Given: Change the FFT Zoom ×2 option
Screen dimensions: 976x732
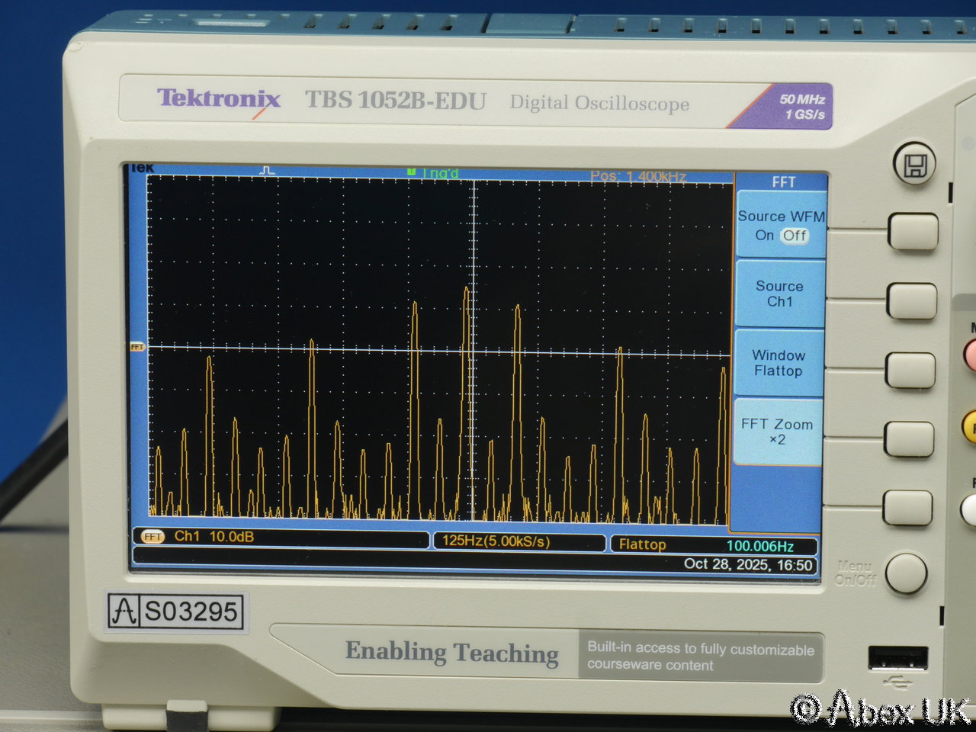Looking at the screenshot, I should tap(777, 432).
